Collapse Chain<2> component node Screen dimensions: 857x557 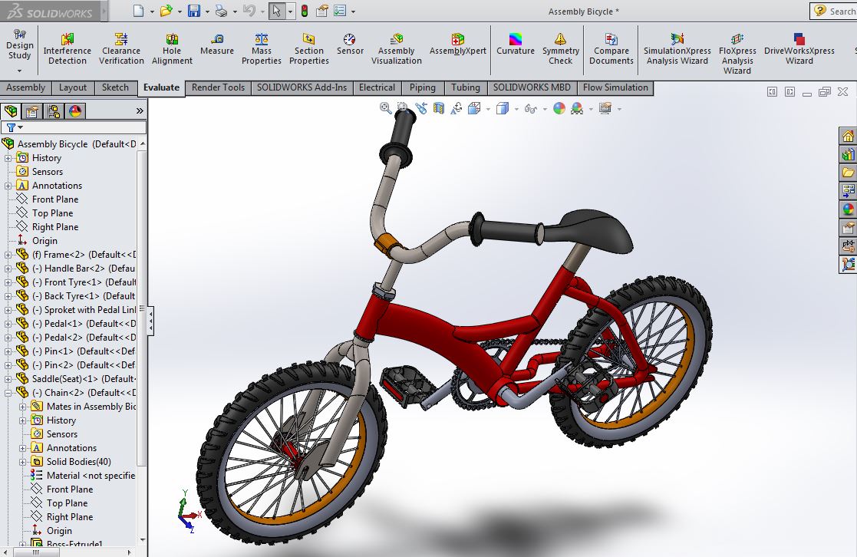pos(8,393)
